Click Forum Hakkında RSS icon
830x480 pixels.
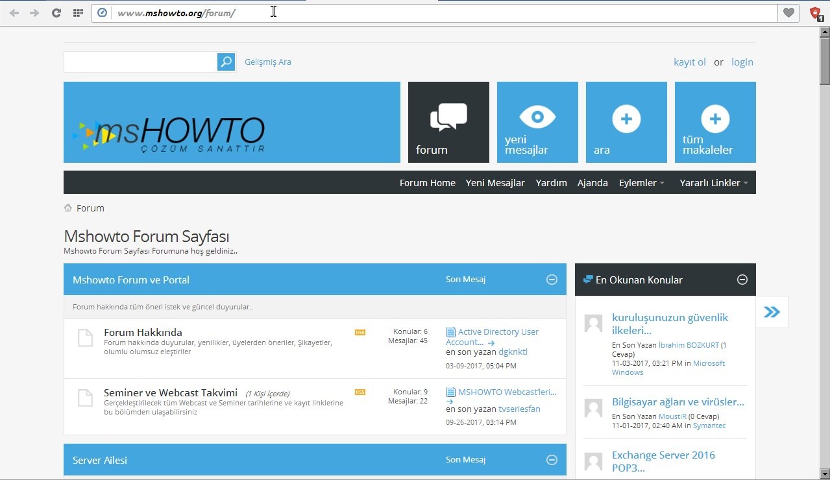[x=360, y=332]
